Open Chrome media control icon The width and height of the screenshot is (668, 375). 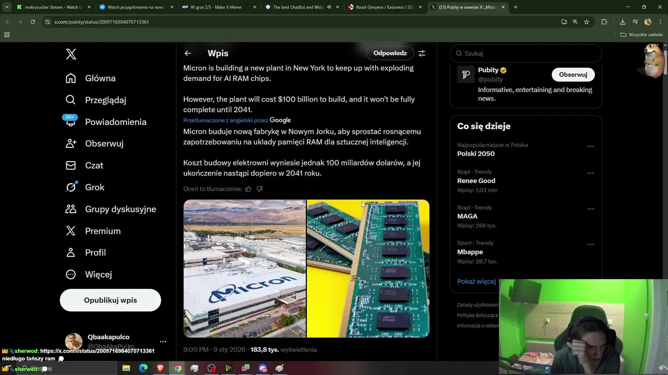coord(635,22)
